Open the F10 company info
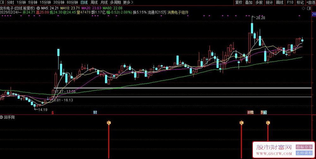This screenshot has width=316, height=159. 290,3
